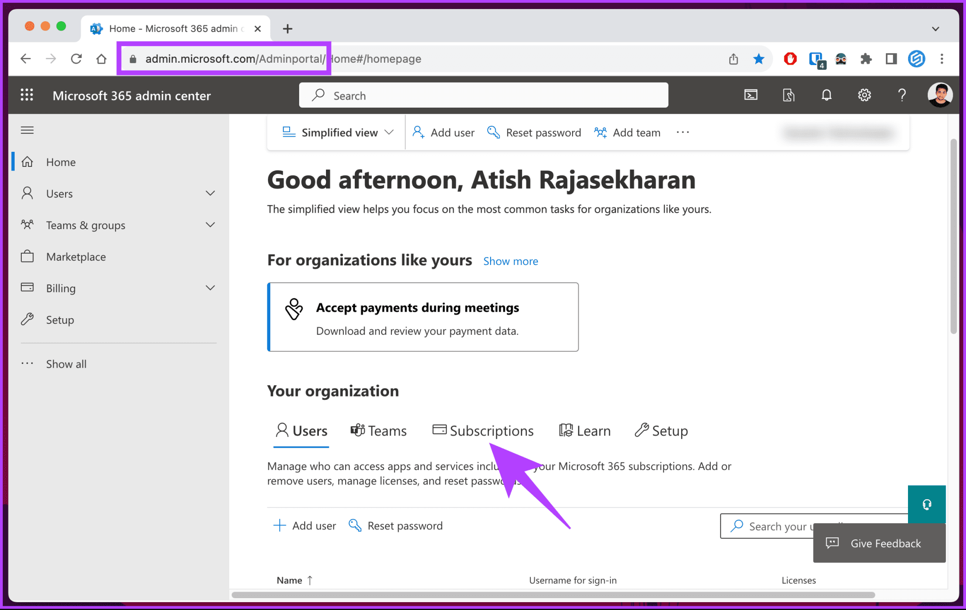The width and height of the screenshot is (966, 610).
Task: Open the notifications bell icon
Action: click(x=826, y=95)
